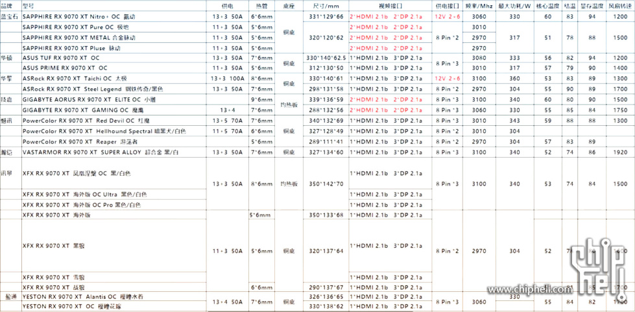This screenshot has width=635, height=312.
Task: Select the 339*136*59 dimension cell
Action: click(326, 99)
